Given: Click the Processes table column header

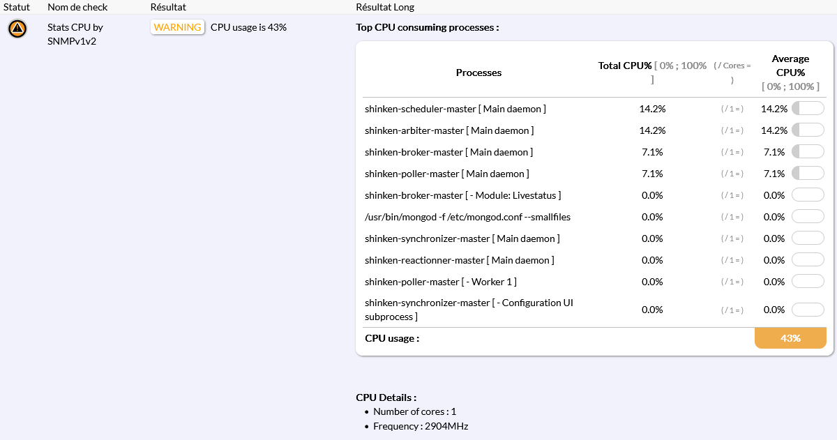Looking at the screenshot, I should [x=478, y=73].
